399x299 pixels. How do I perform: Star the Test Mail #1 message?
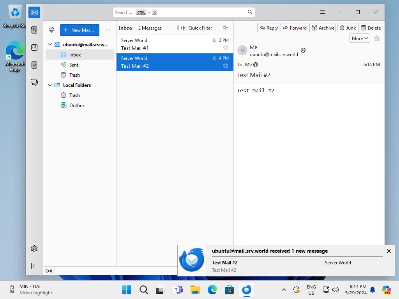pos(225,47)
